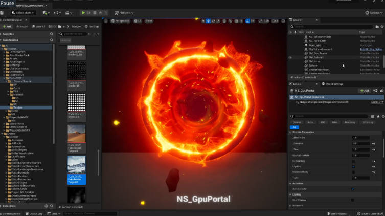
Task: Collapse the Override Parameters section
Action: click(290, 132)
